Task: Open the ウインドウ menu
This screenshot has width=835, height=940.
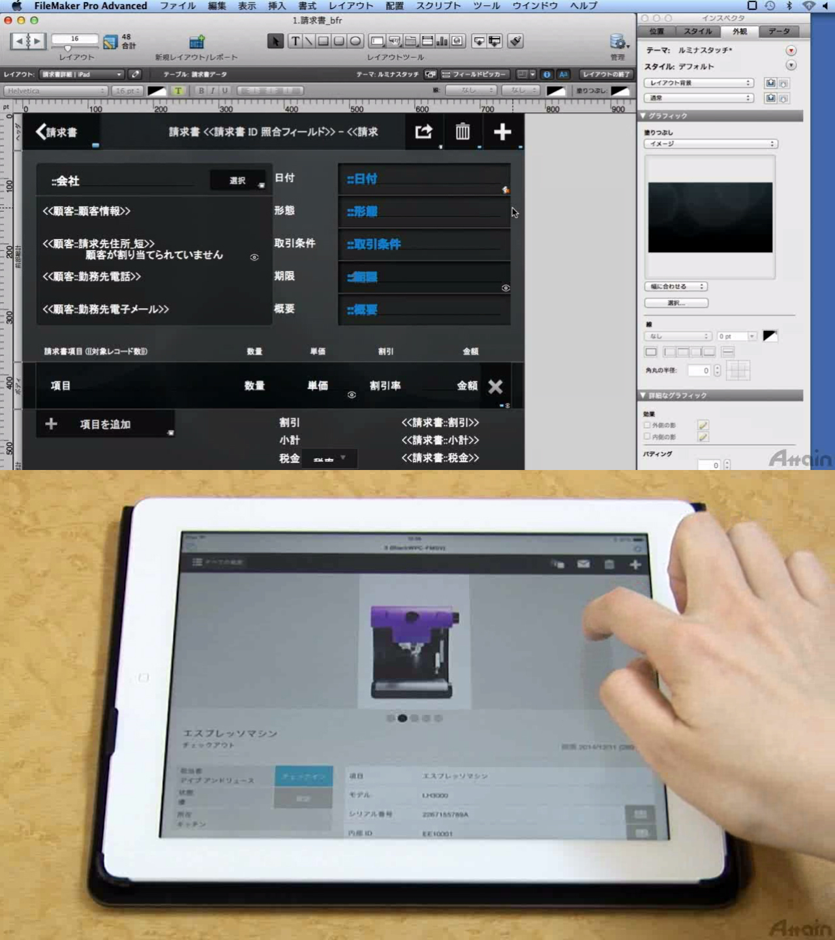Action: (535, 6)
